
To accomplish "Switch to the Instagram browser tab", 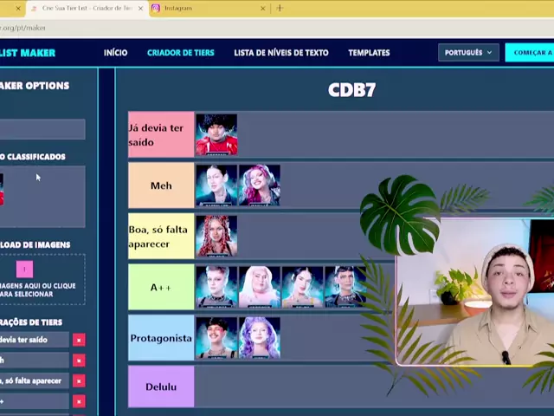I will point(203,8).
